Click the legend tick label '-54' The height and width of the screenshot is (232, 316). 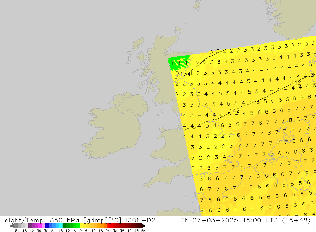(16, 231)
